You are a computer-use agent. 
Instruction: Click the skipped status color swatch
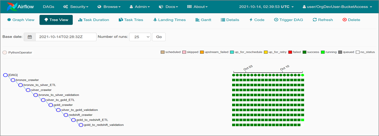(x=184, y=52)
